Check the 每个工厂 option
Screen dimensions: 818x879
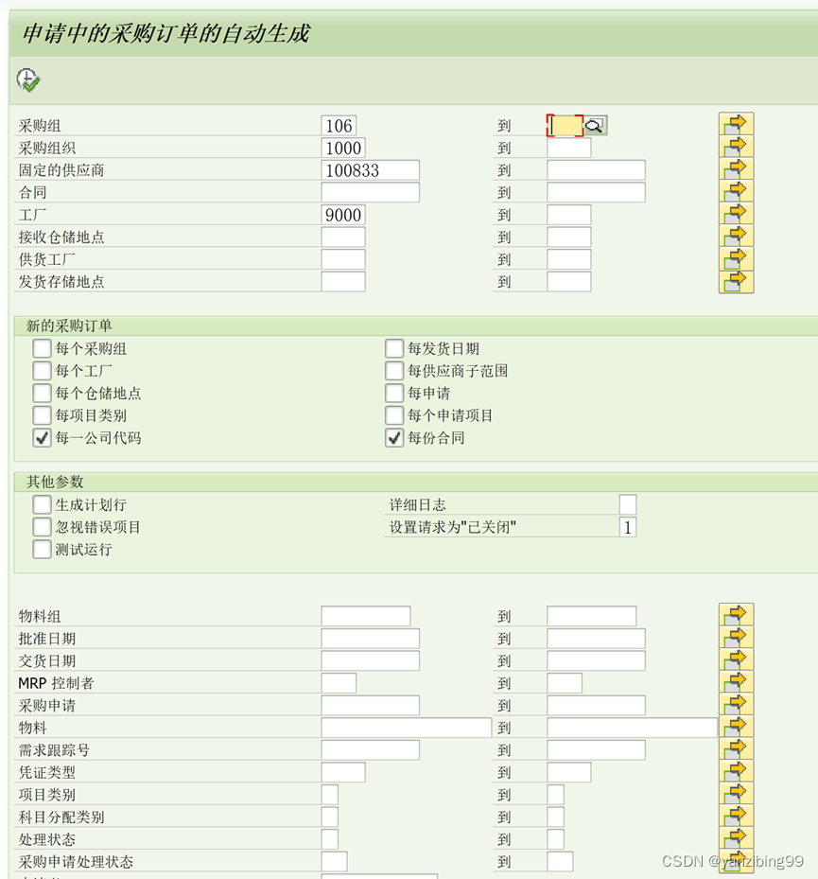(x=42, y=370)
